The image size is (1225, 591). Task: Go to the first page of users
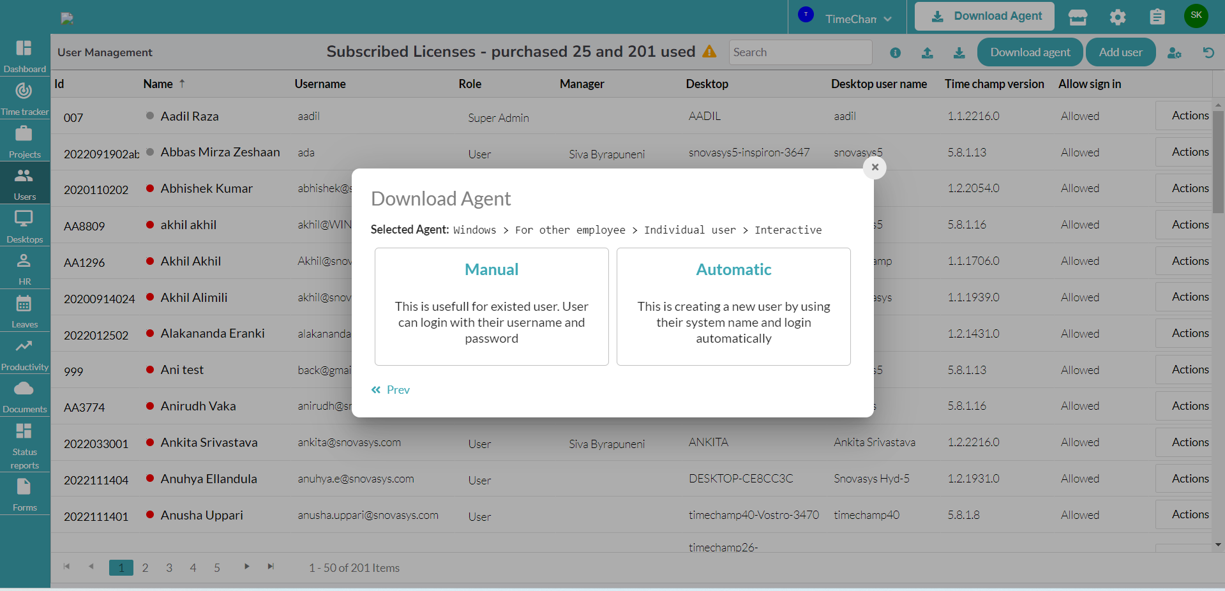coord(66,567)
